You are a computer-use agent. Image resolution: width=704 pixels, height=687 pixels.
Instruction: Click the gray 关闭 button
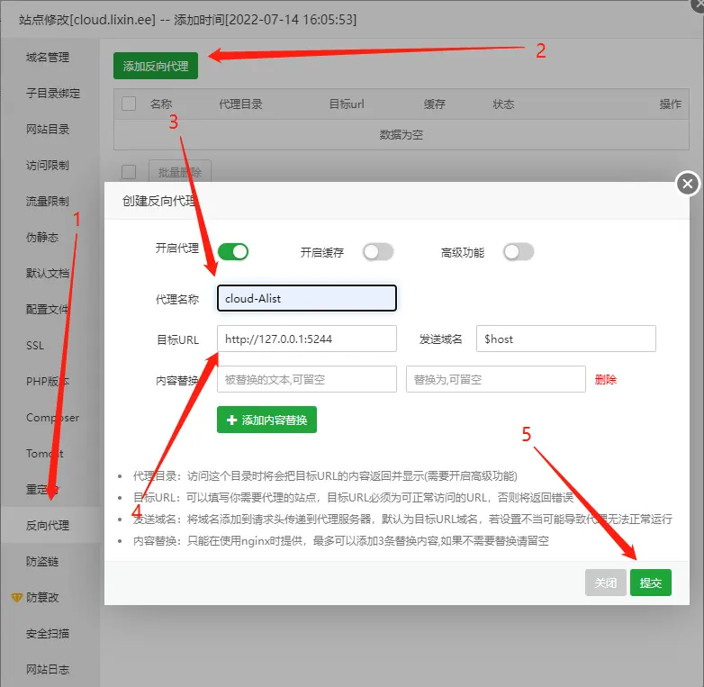click(x=605, y=583)
